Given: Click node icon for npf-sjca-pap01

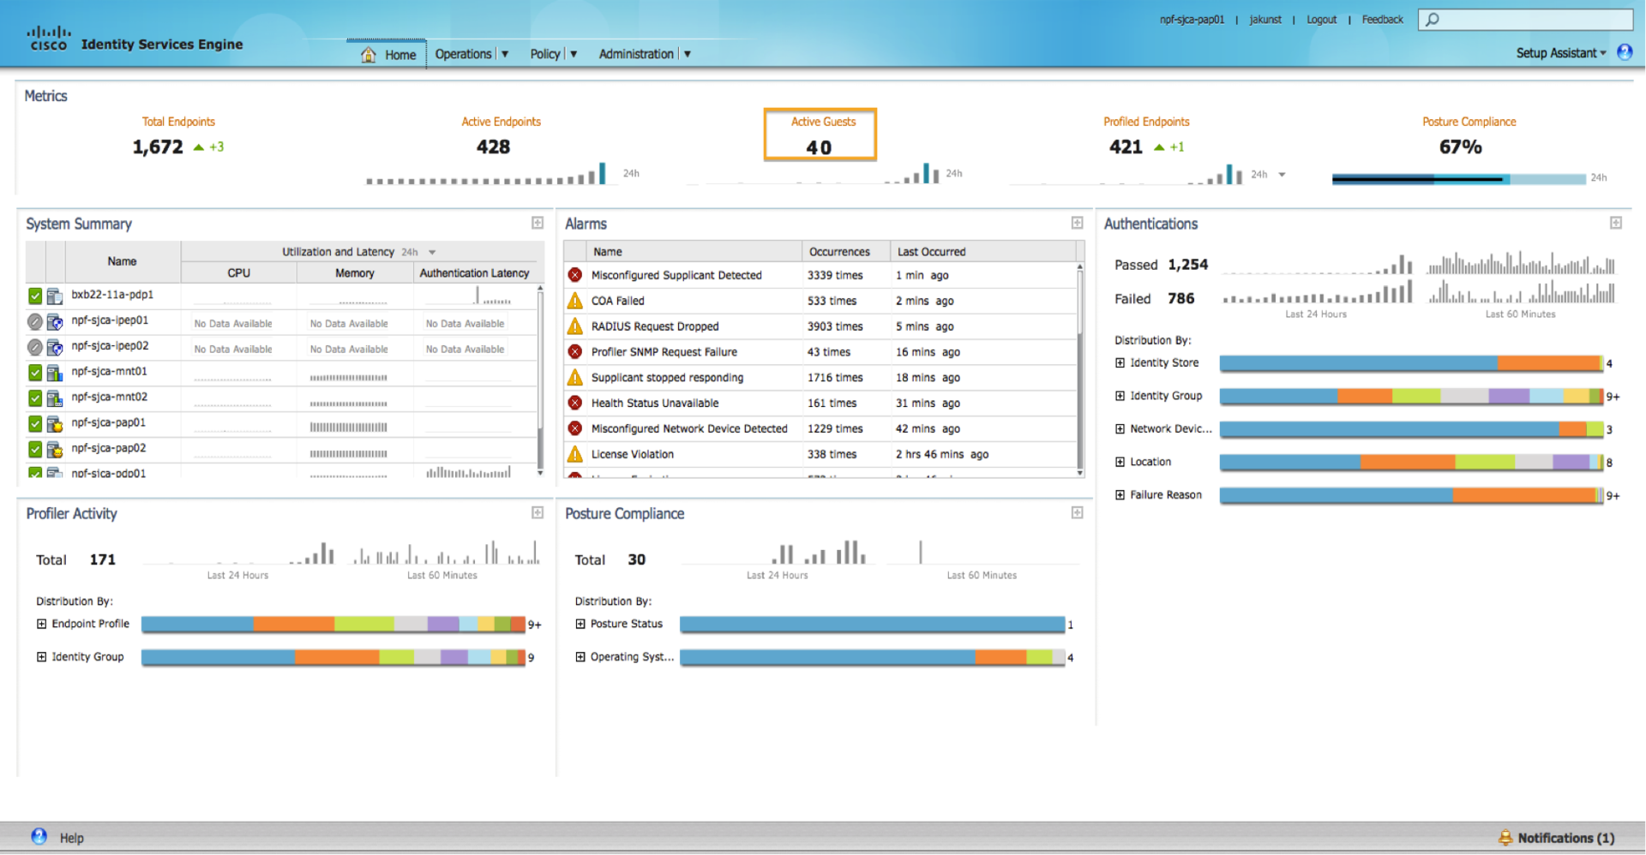Looking at the screenshot, I should pos(55,423).
